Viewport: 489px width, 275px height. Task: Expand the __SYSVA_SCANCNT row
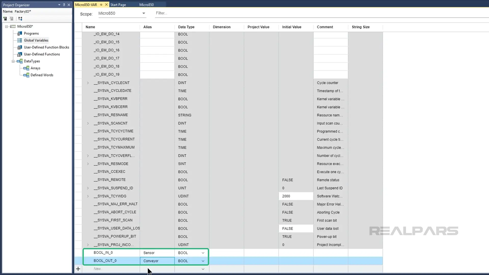click(88, 123)
